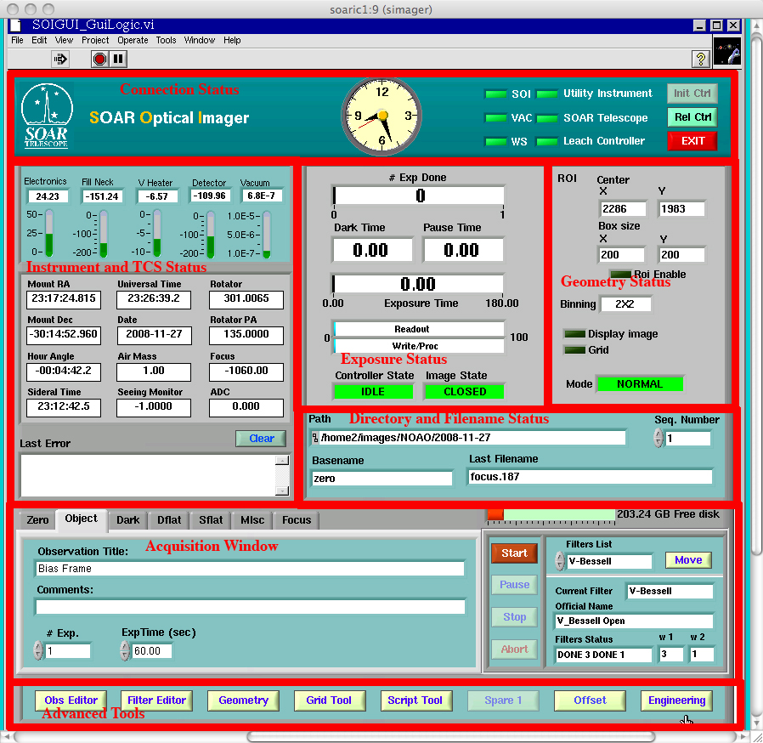Click the Last Error scrollbar down arrow

282,491
